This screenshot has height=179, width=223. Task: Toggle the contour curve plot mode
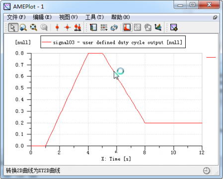coord(138,27)
